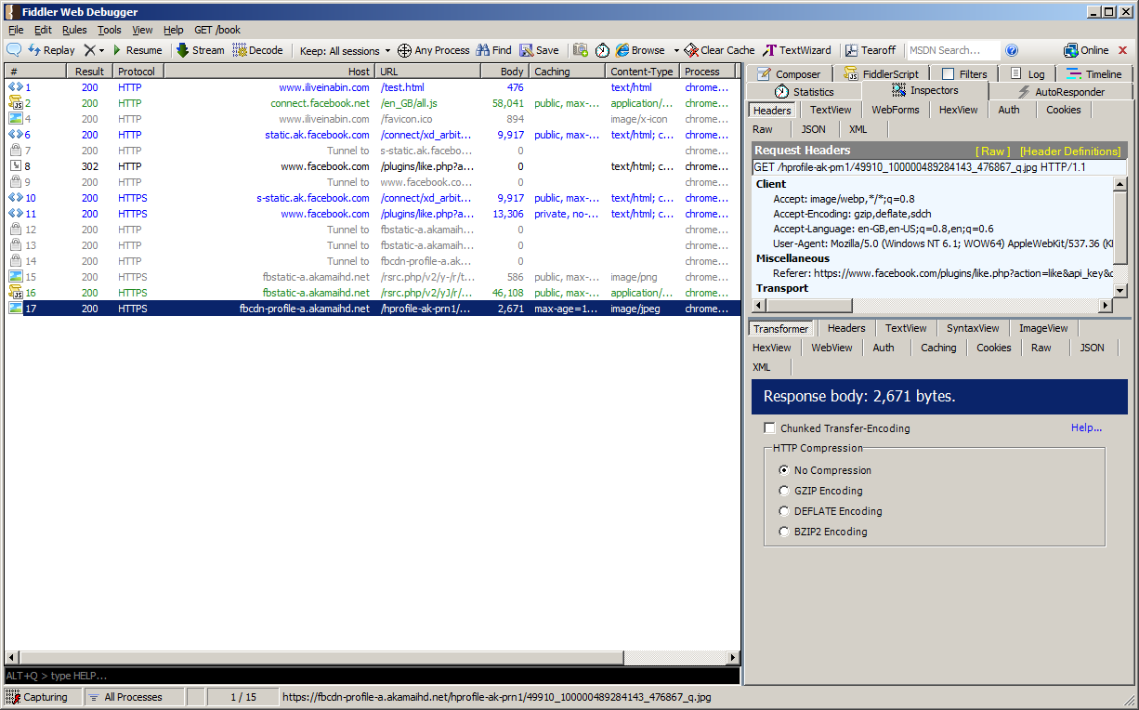
Task: Click the camera screenshot icon
Action: point(581,50)
